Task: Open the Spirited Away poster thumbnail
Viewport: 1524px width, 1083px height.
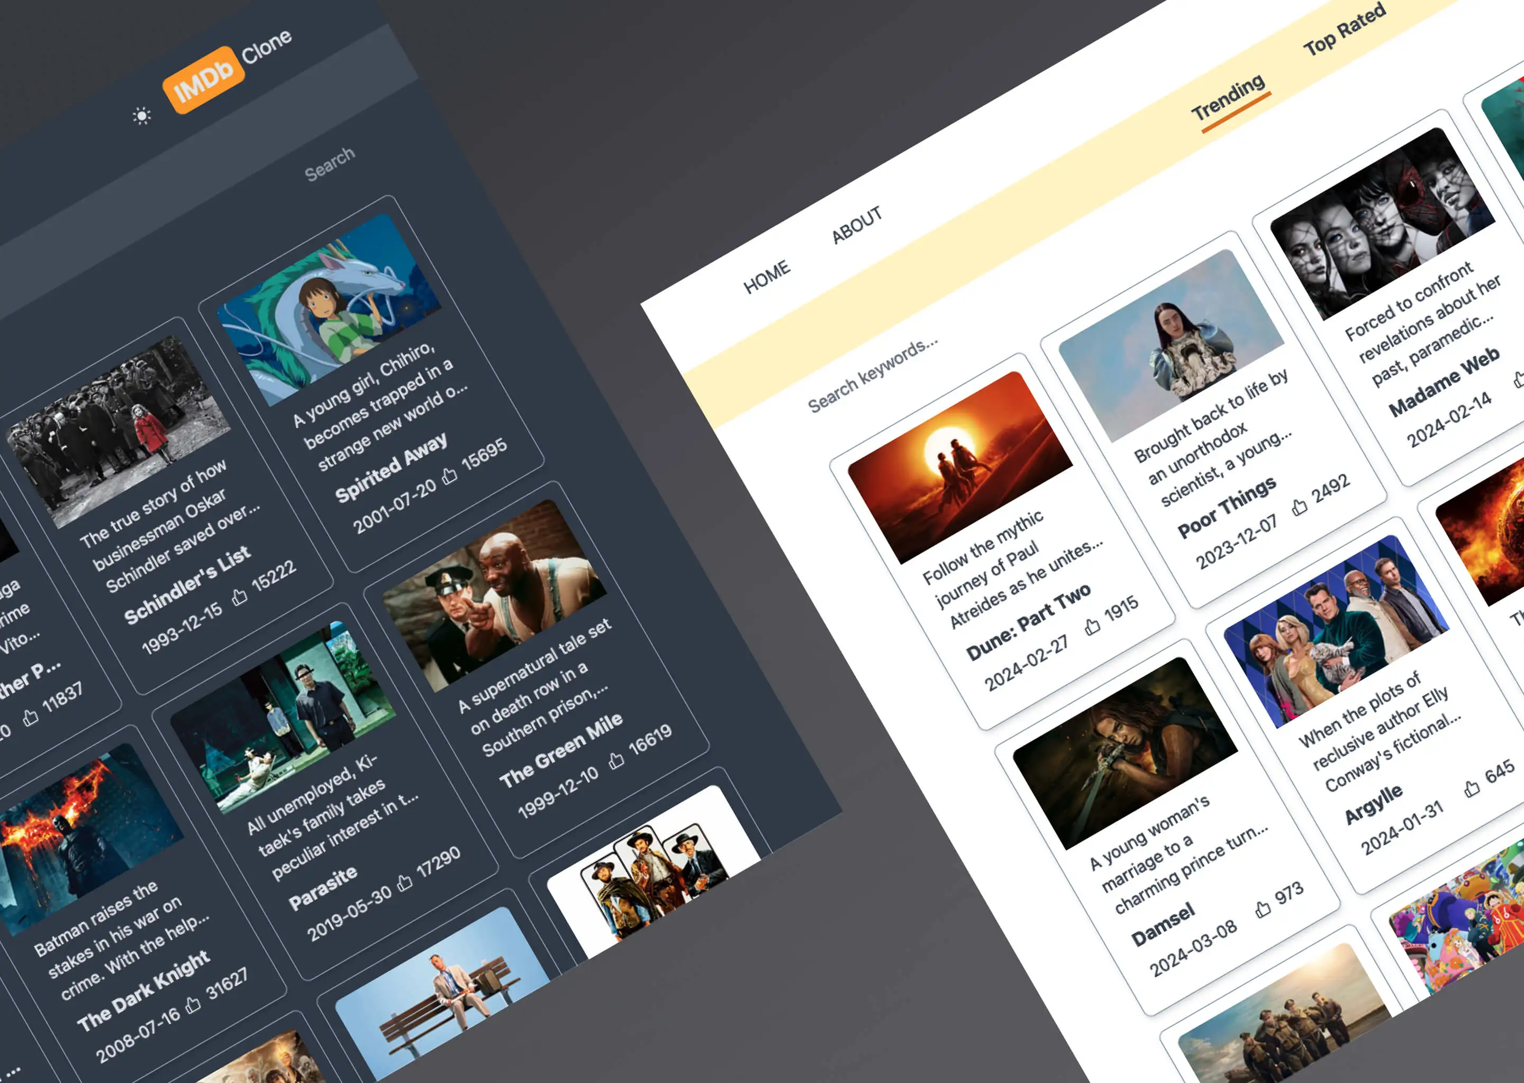Action: pyautogui.click(x=330, y=309)
